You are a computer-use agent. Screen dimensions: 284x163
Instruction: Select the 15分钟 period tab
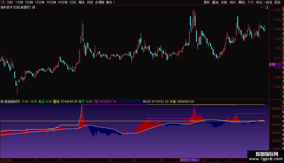(x=40, y=2)
